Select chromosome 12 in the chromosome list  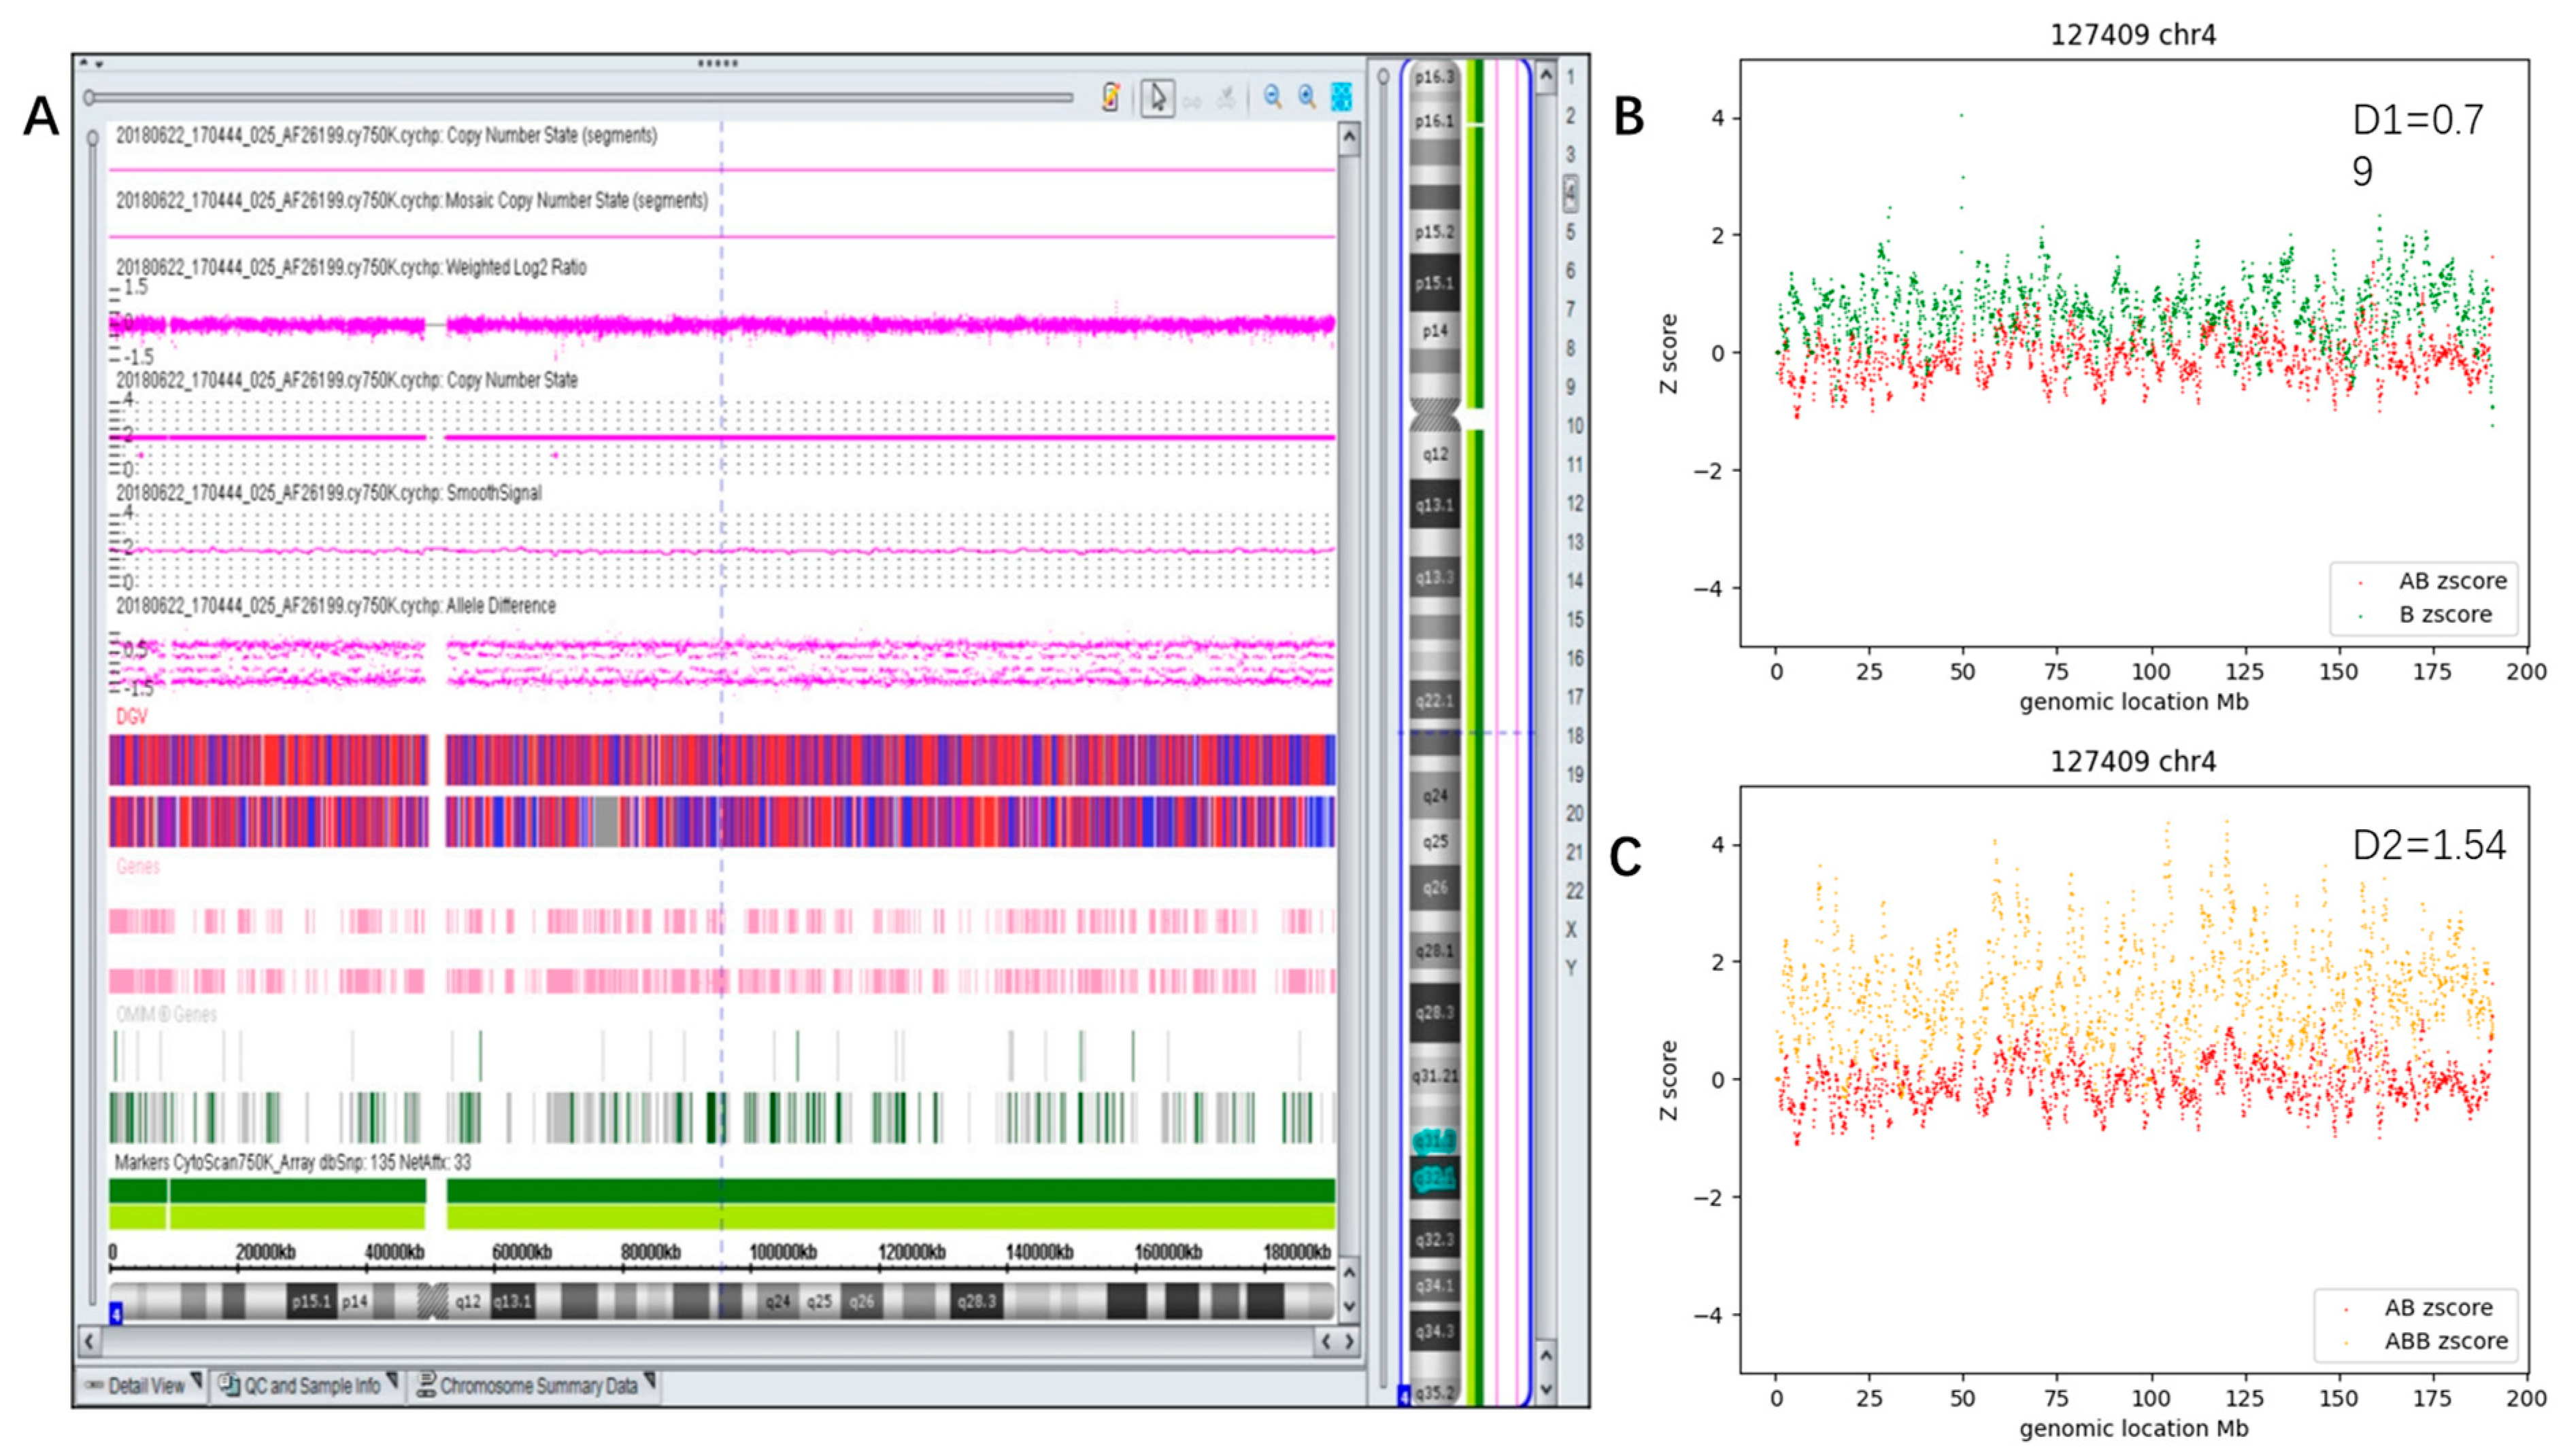1575,503
